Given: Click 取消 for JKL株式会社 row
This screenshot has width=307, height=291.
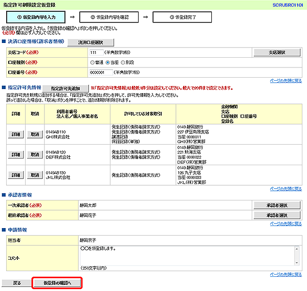Looking at the screenshot, I should click(x=35, y=175).
